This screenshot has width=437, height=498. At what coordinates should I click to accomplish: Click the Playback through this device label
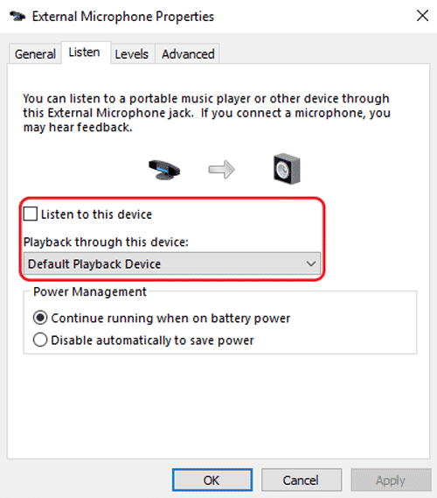click(106, 242)
